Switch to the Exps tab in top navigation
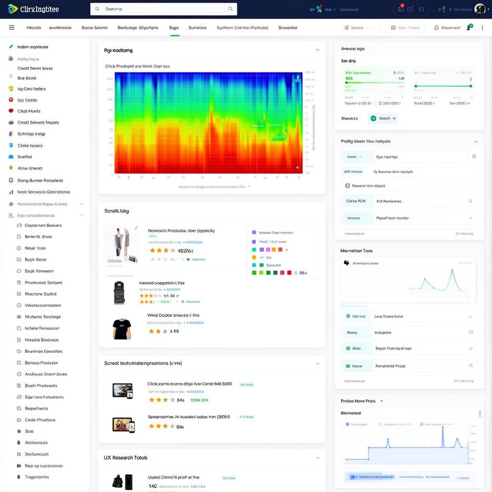Viewport: 492px width, 492px height. (x=174, y=28)
